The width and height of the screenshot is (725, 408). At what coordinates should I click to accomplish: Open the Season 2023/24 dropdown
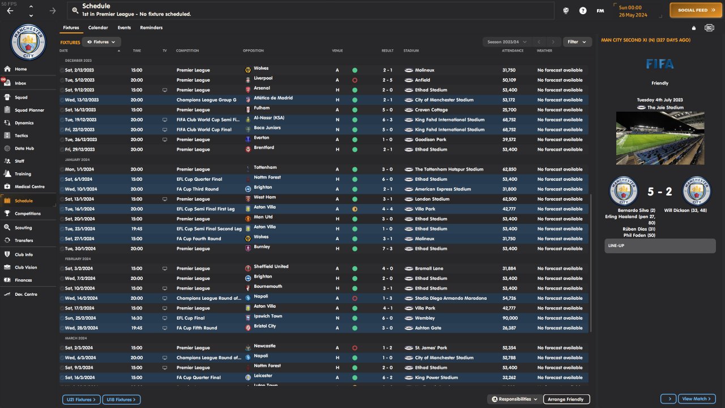[x=507, y=42]
